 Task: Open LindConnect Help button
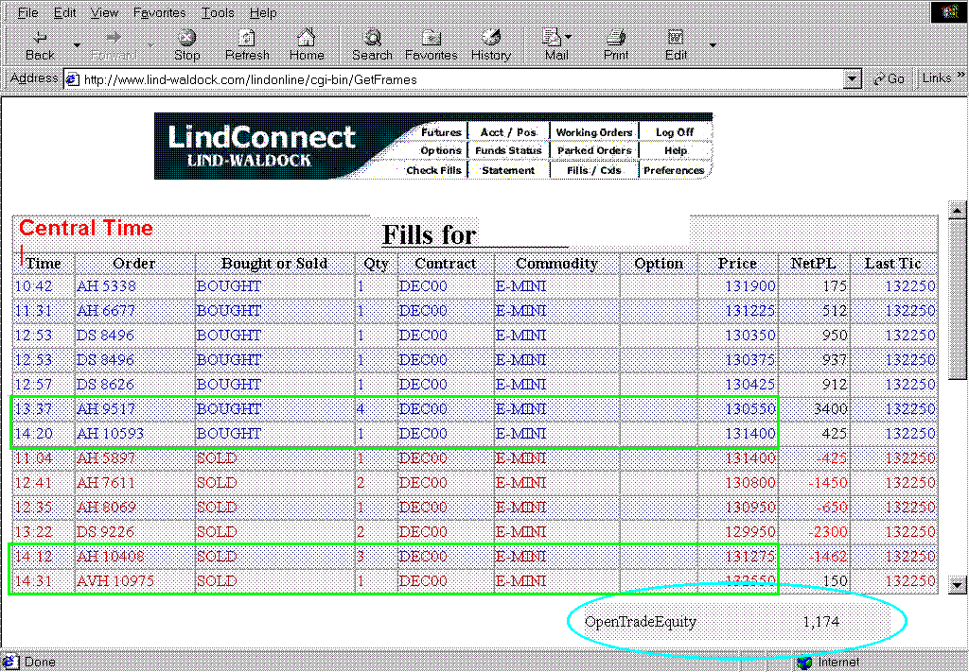coord(675,150)
